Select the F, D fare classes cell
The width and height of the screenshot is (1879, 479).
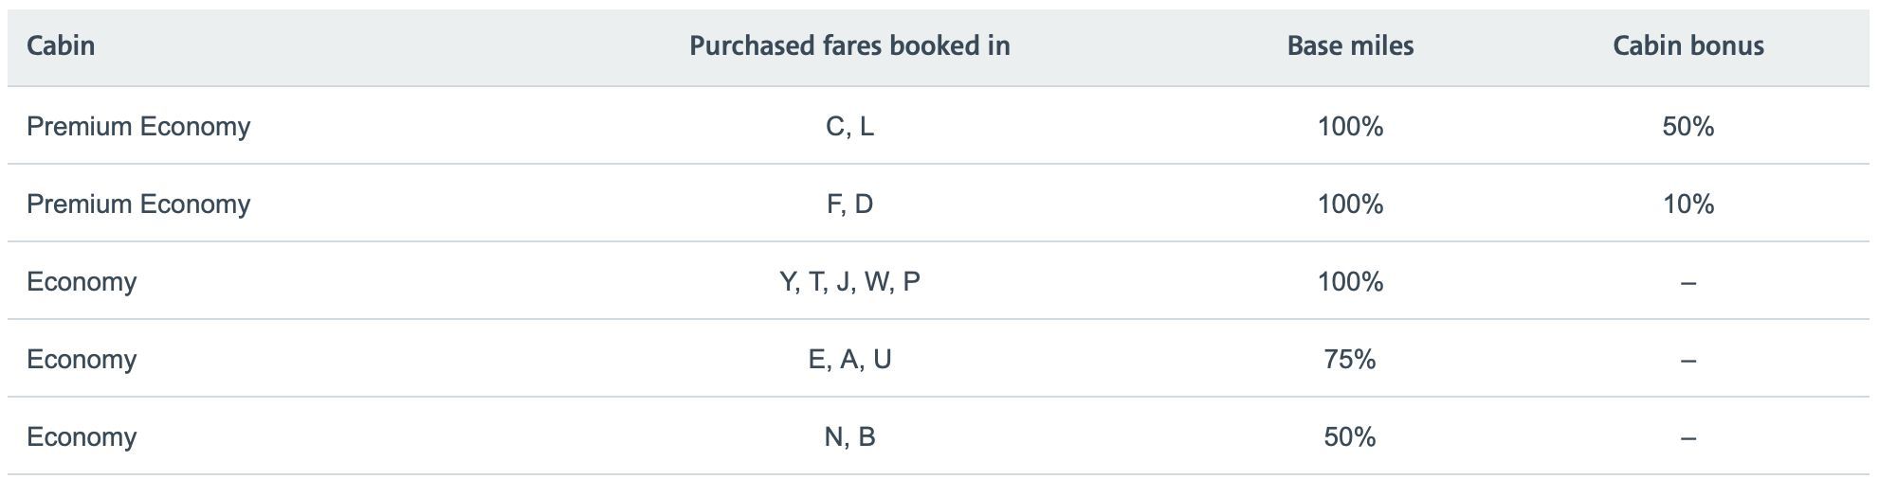tap(849, 204)
